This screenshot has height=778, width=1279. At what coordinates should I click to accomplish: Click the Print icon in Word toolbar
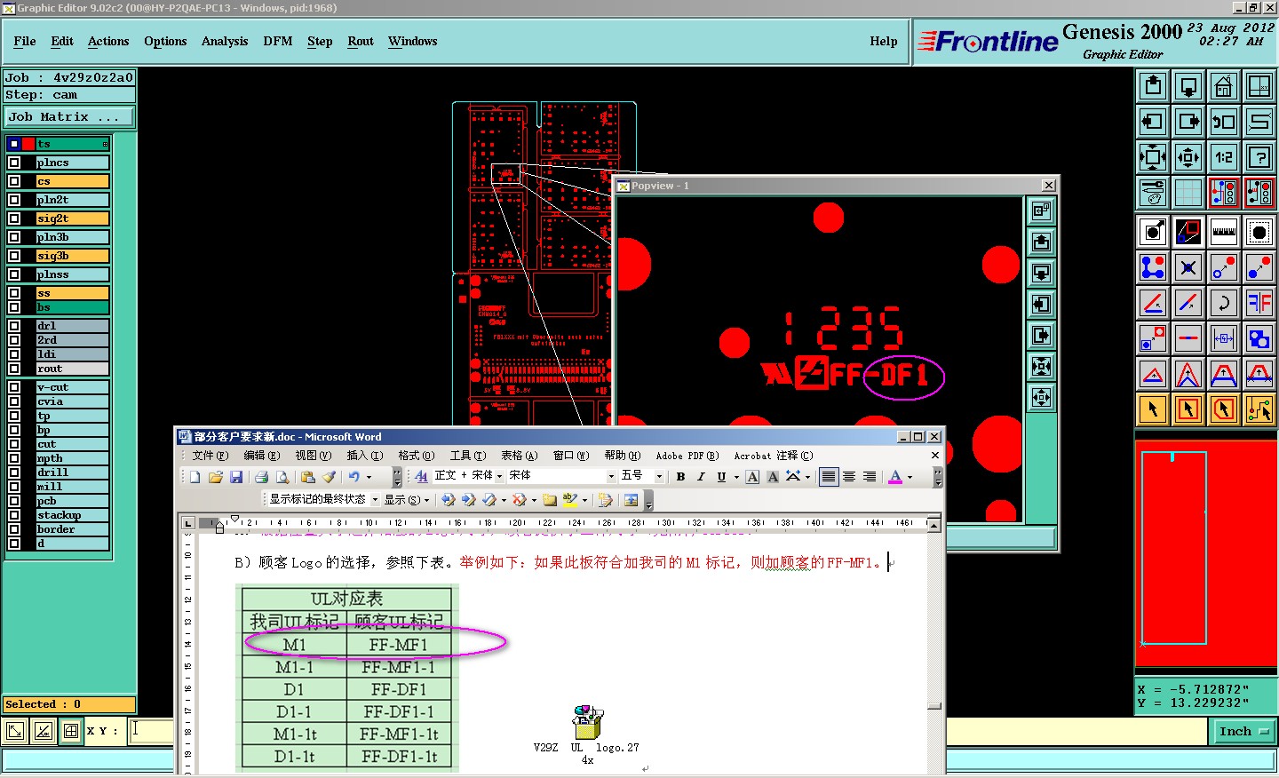tap(261, 477)
